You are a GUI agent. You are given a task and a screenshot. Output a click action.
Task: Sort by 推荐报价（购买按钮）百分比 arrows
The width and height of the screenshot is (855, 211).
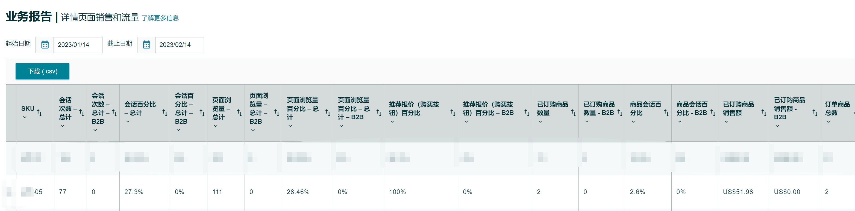(x=453, y=113)
